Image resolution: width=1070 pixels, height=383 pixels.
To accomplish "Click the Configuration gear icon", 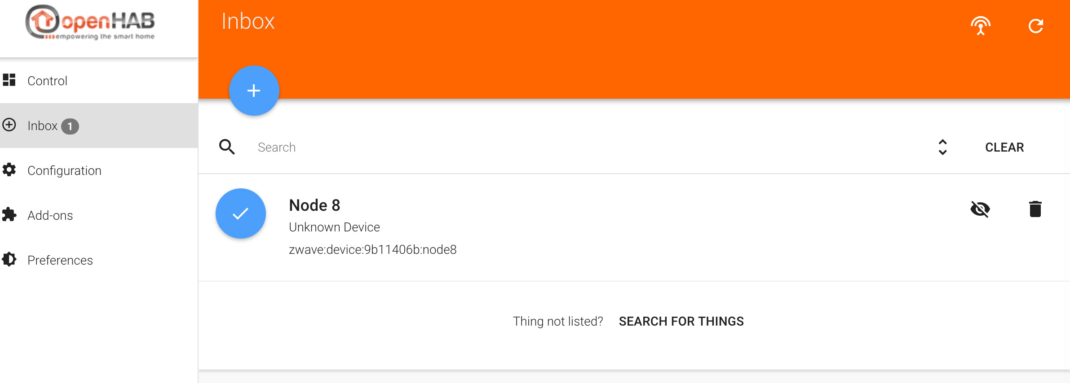I will [9, 170].
